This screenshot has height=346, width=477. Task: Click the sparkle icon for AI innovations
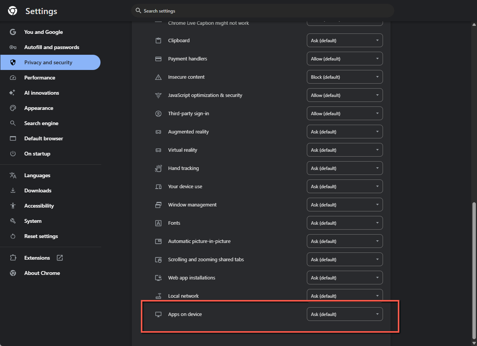[13, 93]
